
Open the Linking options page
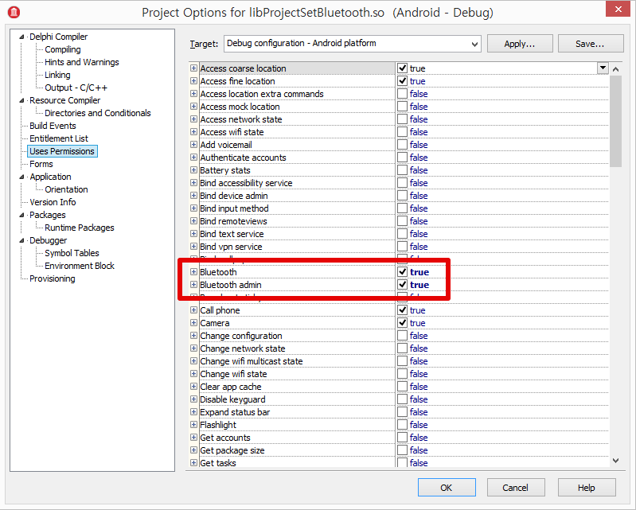(x=57, y=75)
